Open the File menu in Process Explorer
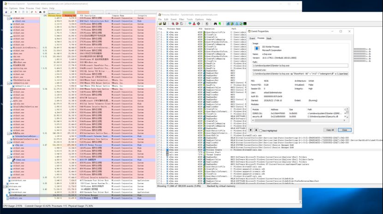 click(6, 8)
